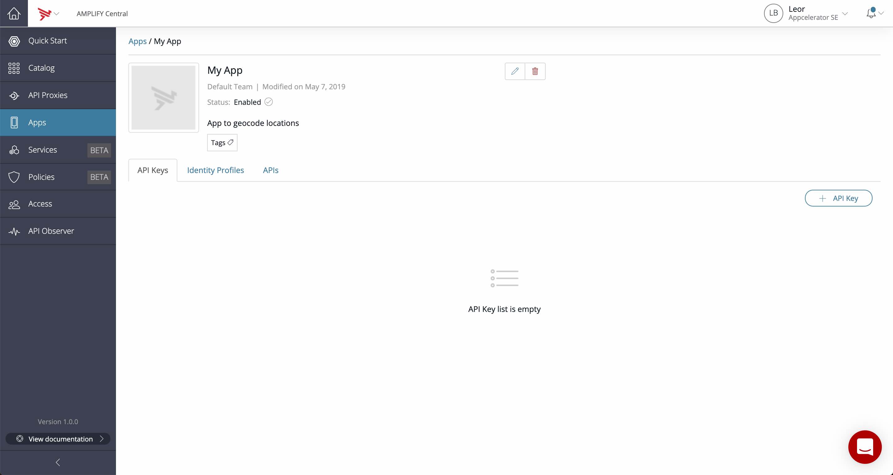The image size is (893, 475).
Task: Click the Apps breadcrumb link
Action: click(138, 41)
